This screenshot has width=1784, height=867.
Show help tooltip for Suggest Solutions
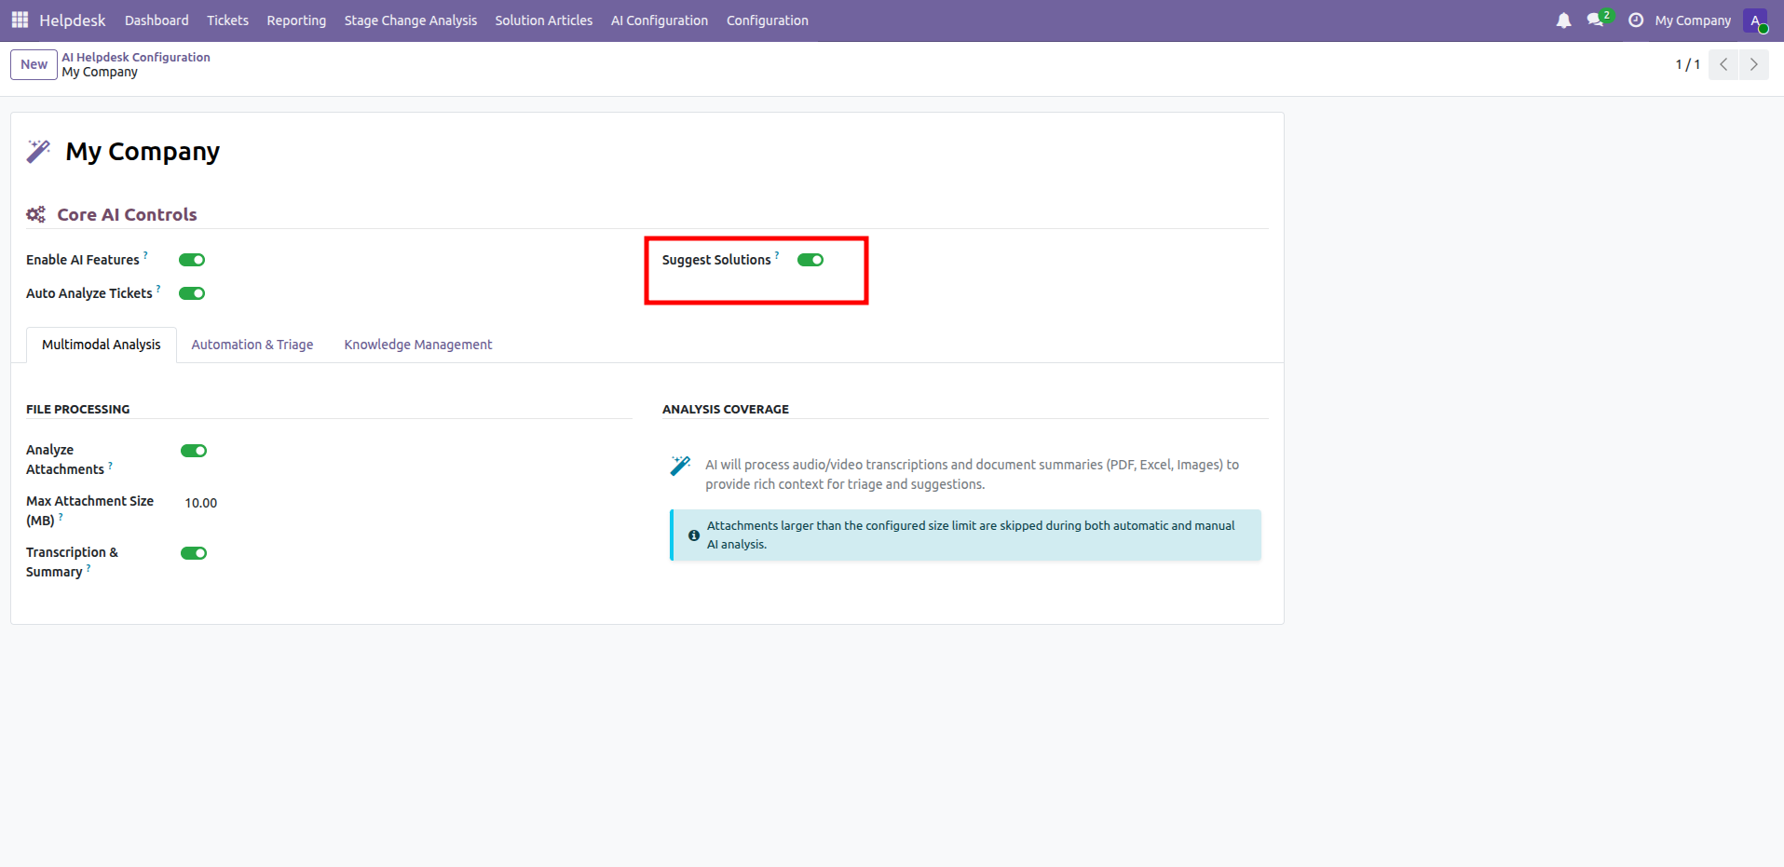point(777,254)
